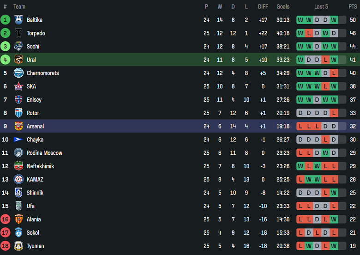Screen dimensions: 360x255
Task: Click the SKA team crest
Action: [18, 86]
